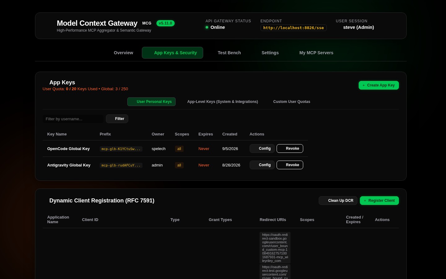
Task: Revoke the OpenCode Global Key
Action: 290,148
